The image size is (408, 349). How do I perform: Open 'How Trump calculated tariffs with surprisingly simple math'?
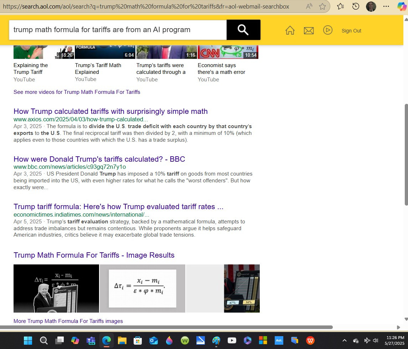click(x=110, y=111)
